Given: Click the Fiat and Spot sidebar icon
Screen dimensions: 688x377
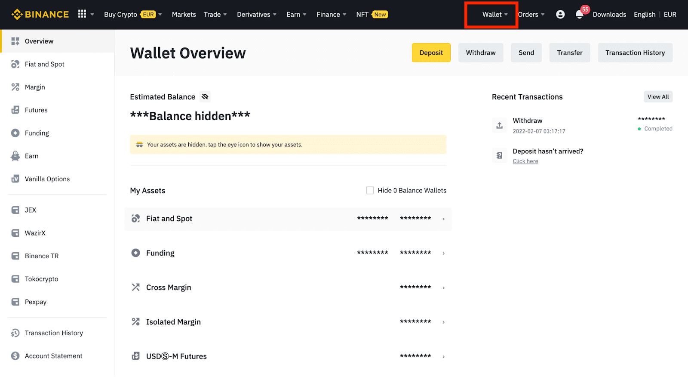Looking at the screenshot, I should [15, 64].
